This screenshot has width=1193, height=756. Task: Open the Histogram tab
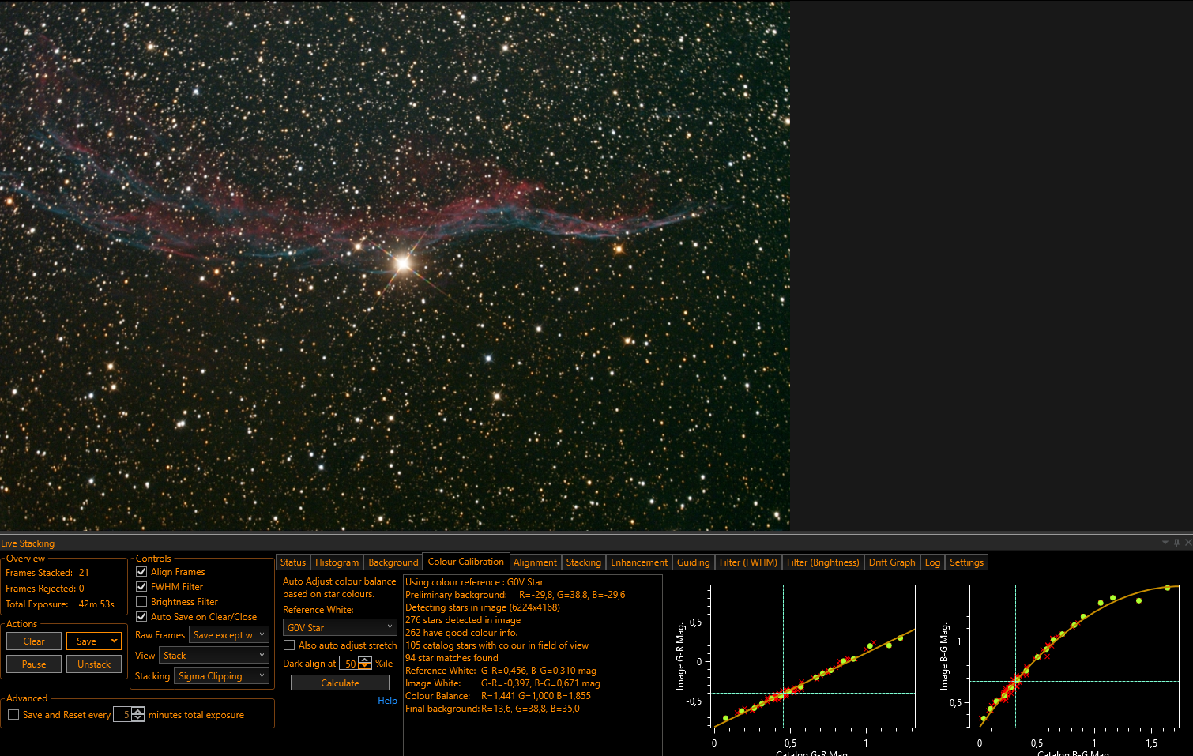[337, 562]
